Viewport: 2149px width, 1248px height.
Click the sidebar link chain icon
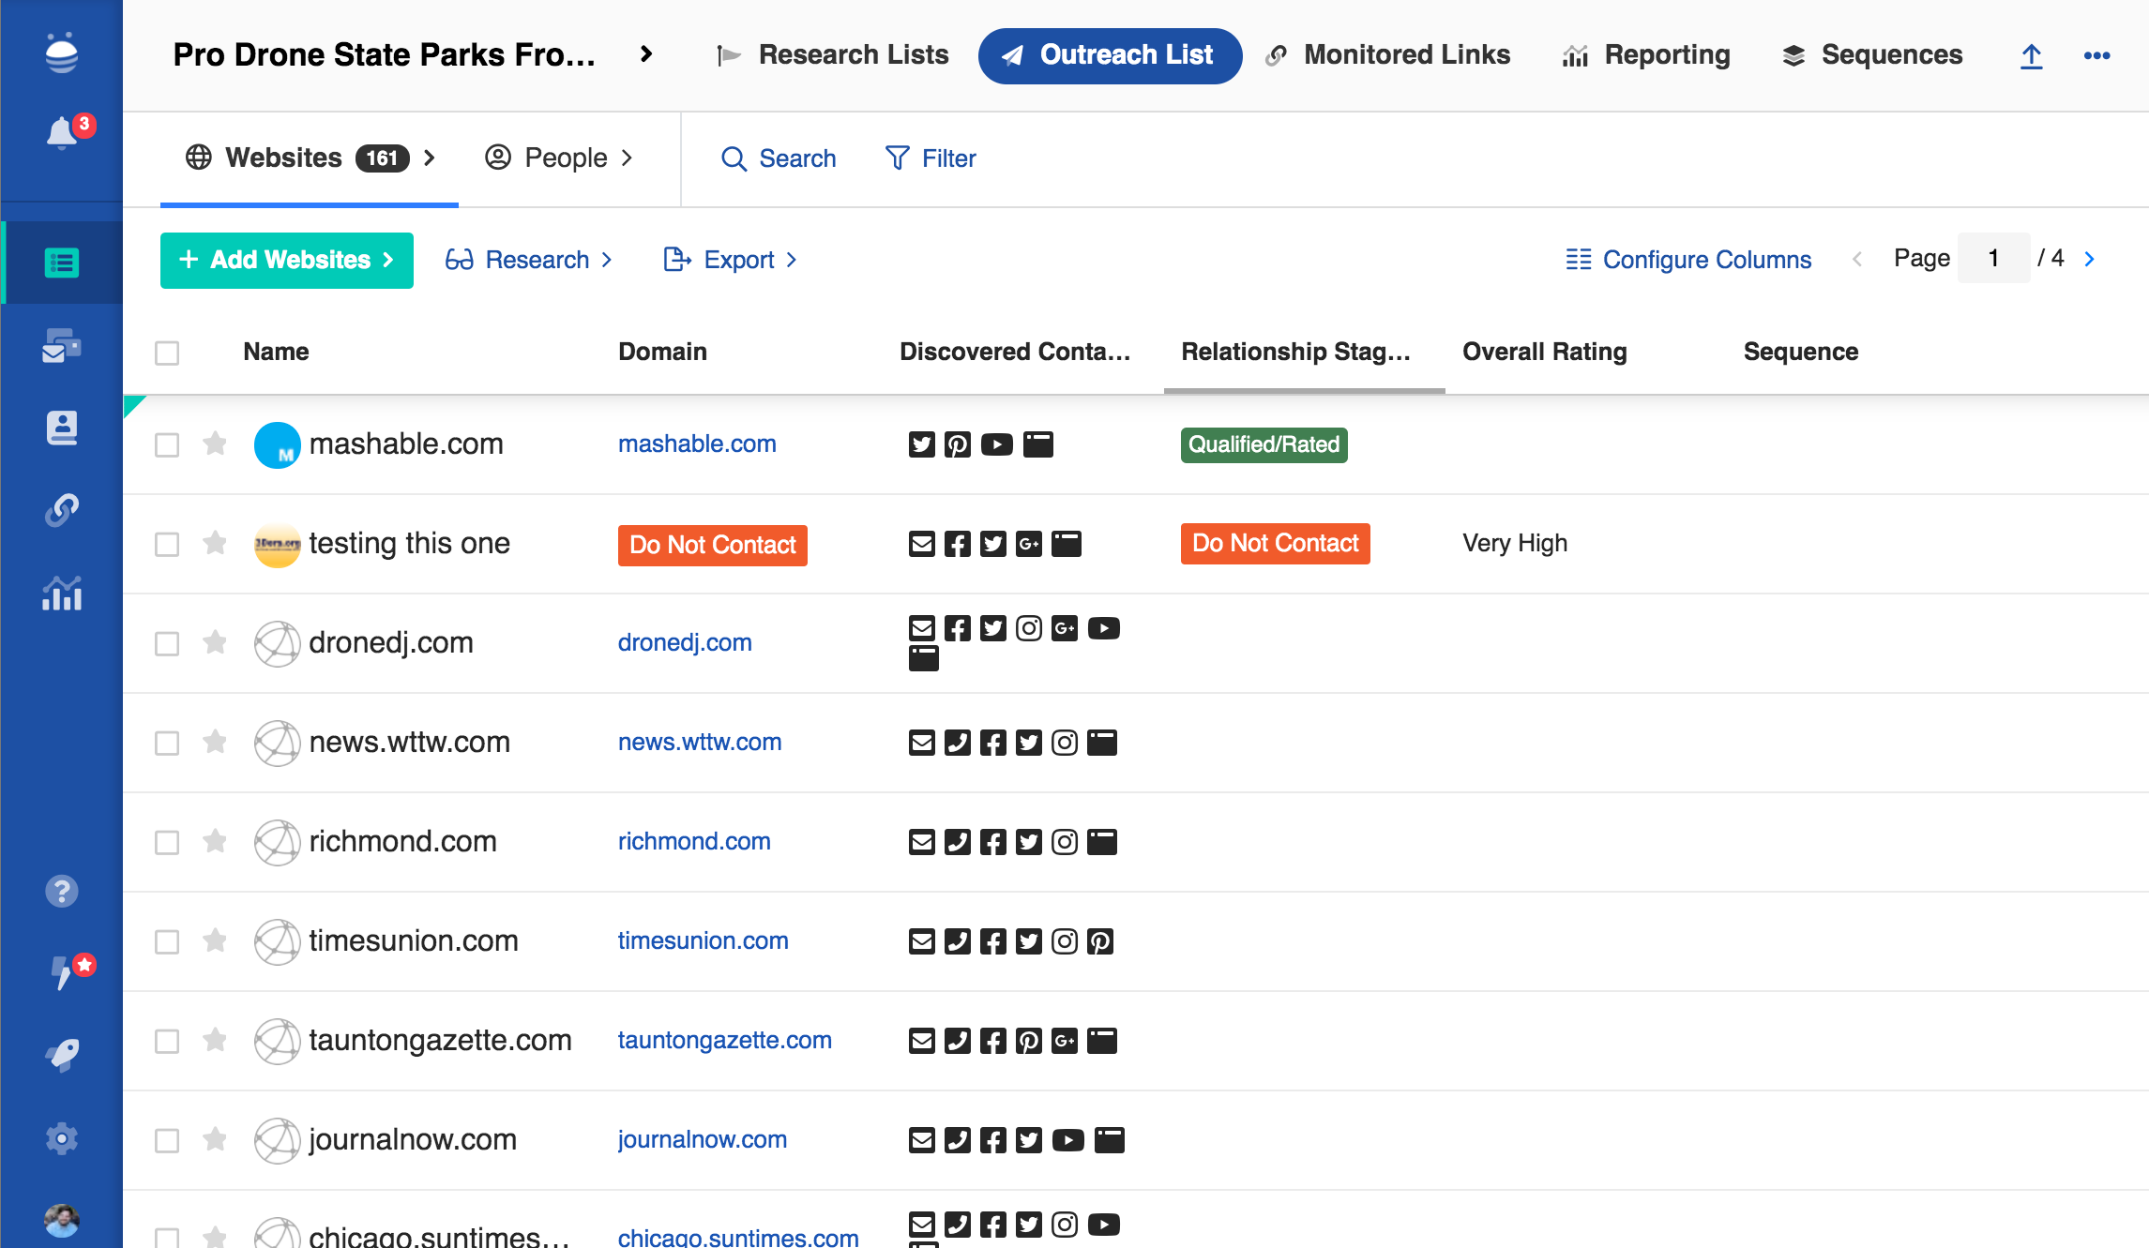62,510
